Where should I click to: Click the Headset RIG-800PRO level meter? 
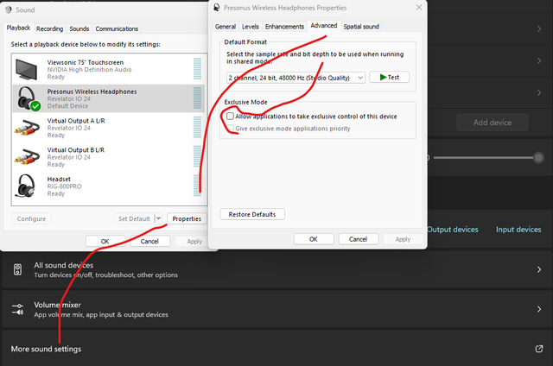click(198, 186)
